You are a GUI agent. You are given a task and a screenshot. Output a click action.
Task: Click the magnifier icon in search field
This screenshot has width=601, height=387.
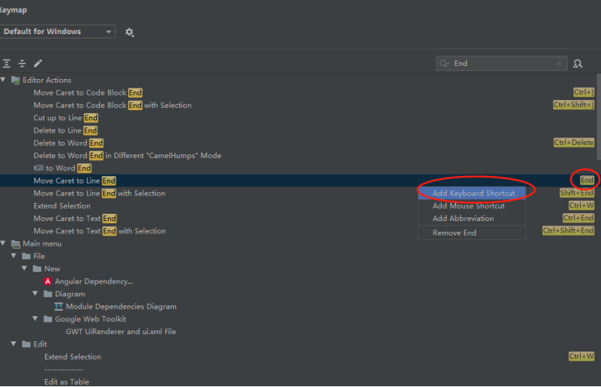(445, 63)
